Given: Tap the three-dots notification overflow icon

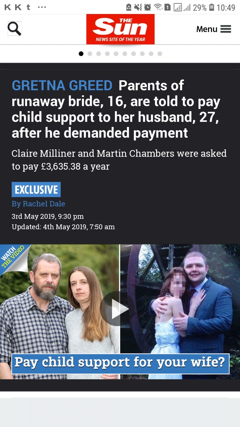Looking at the screenshot, I should 42,7.
